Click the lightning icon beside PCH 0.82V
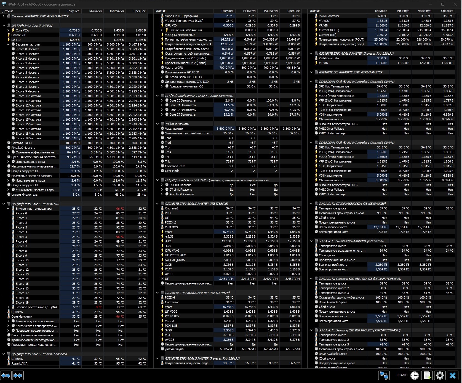The image size is (462, 383). [x=162, y=316]
